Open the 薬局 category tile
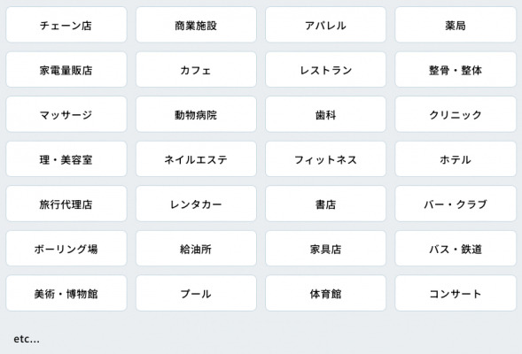Viewport: 522px width, 354px height. 456,25
